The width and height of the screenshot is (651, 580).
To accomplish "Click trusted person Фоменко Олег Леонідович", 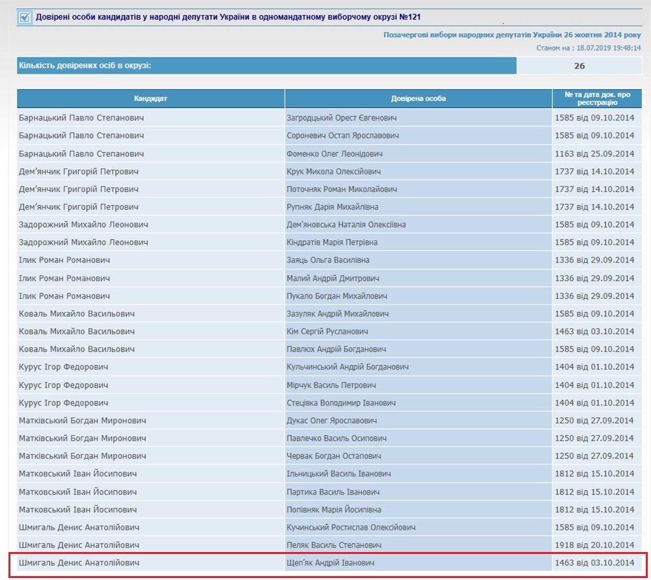I will [335, 154].
